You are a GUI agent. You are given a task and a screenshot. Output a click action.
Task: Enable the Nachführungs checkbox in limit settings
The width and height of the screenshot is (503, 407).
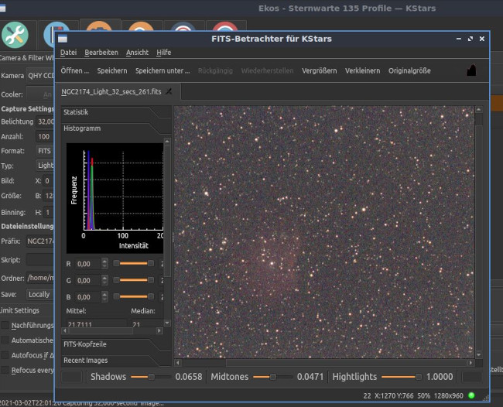5,325
